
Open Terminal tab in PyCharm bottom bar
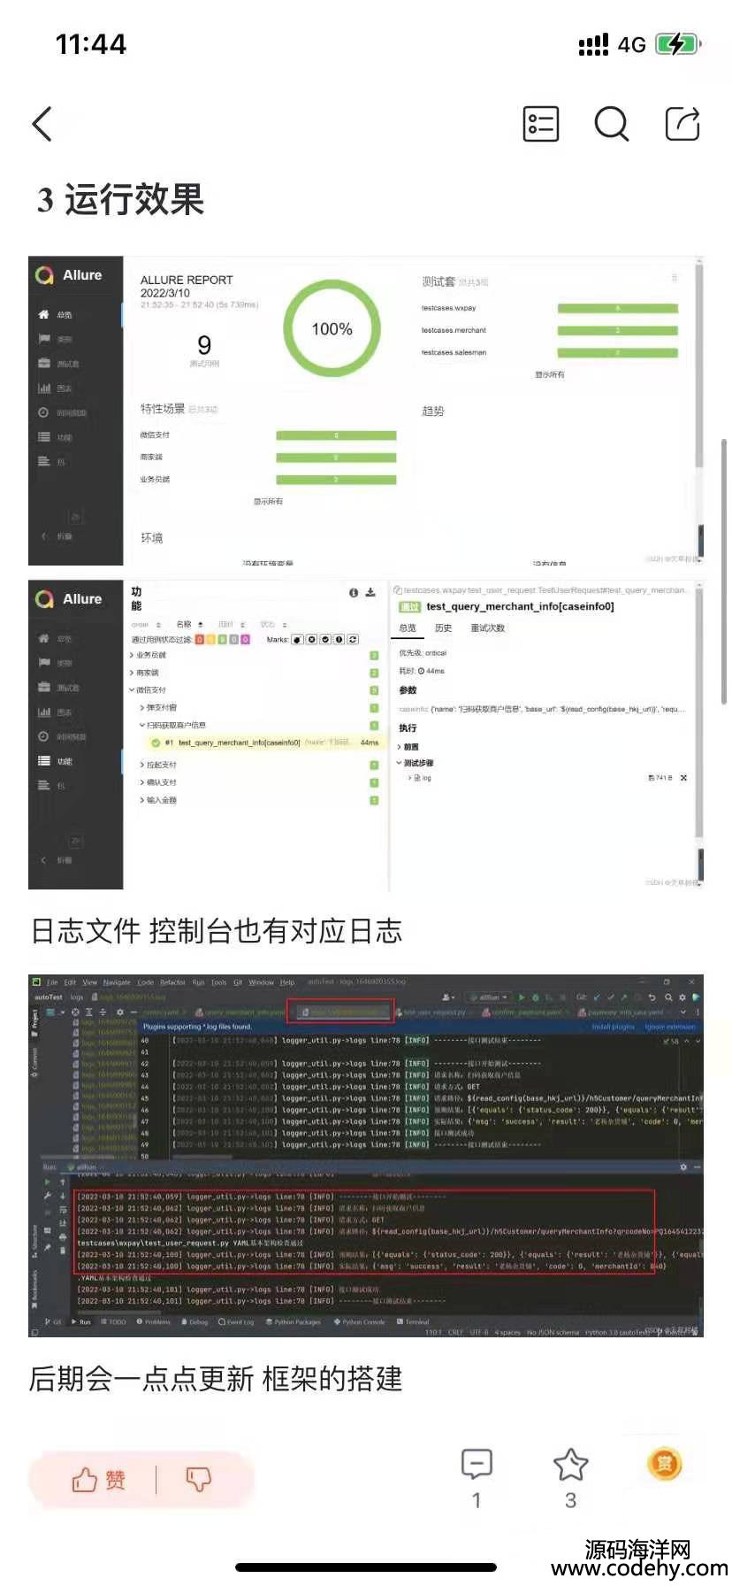413,1322
